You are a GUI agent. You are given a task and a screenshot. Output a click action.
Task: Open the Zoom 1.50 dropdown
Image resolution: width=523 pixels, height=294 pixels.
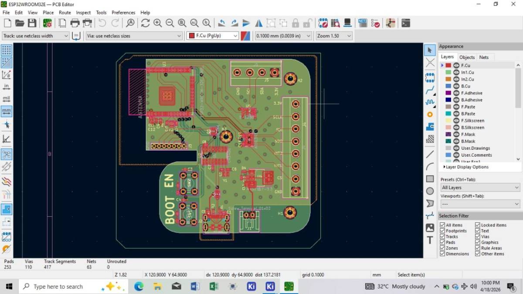click(x=334, y=36)
